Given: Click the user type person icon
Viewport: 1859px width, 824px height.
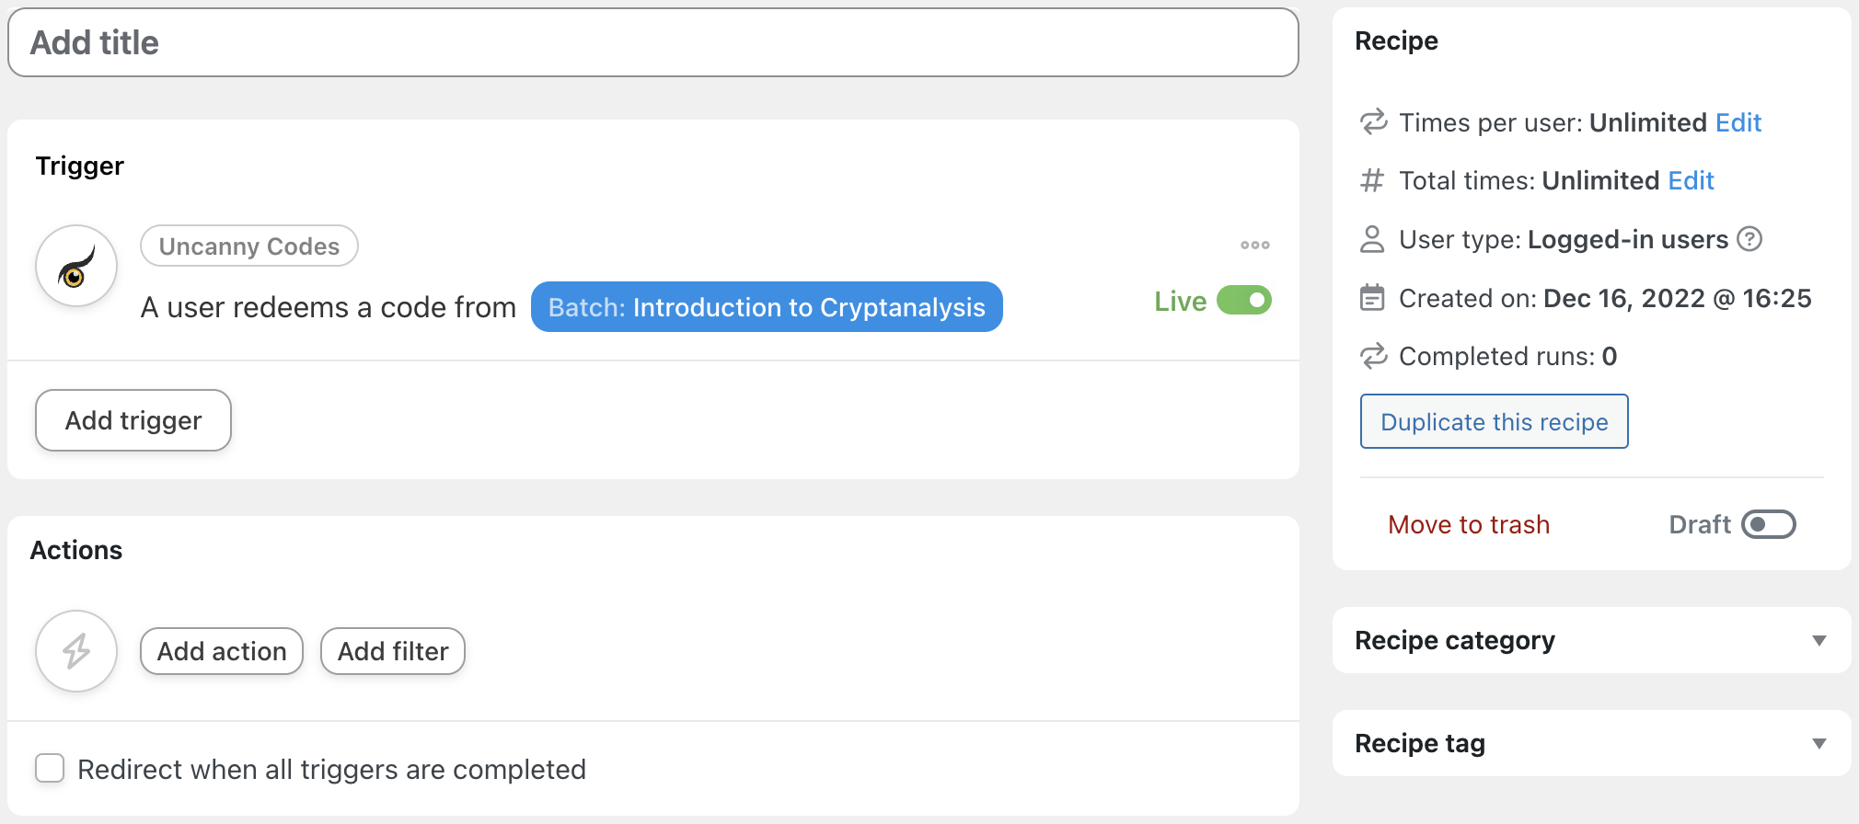Looking at the screenshot, I should [1372, 239].
